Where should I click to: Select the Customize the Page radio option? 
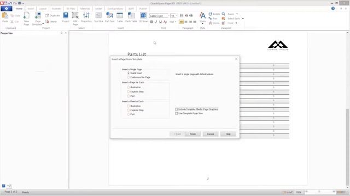pos(129,77)
